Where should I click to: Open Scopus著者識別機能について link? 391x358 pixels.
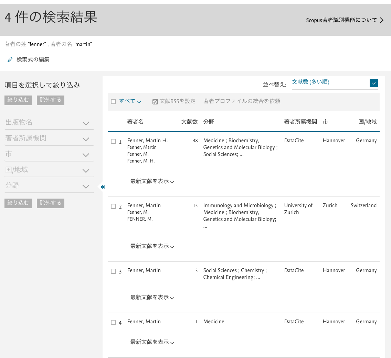coord(341,20)
